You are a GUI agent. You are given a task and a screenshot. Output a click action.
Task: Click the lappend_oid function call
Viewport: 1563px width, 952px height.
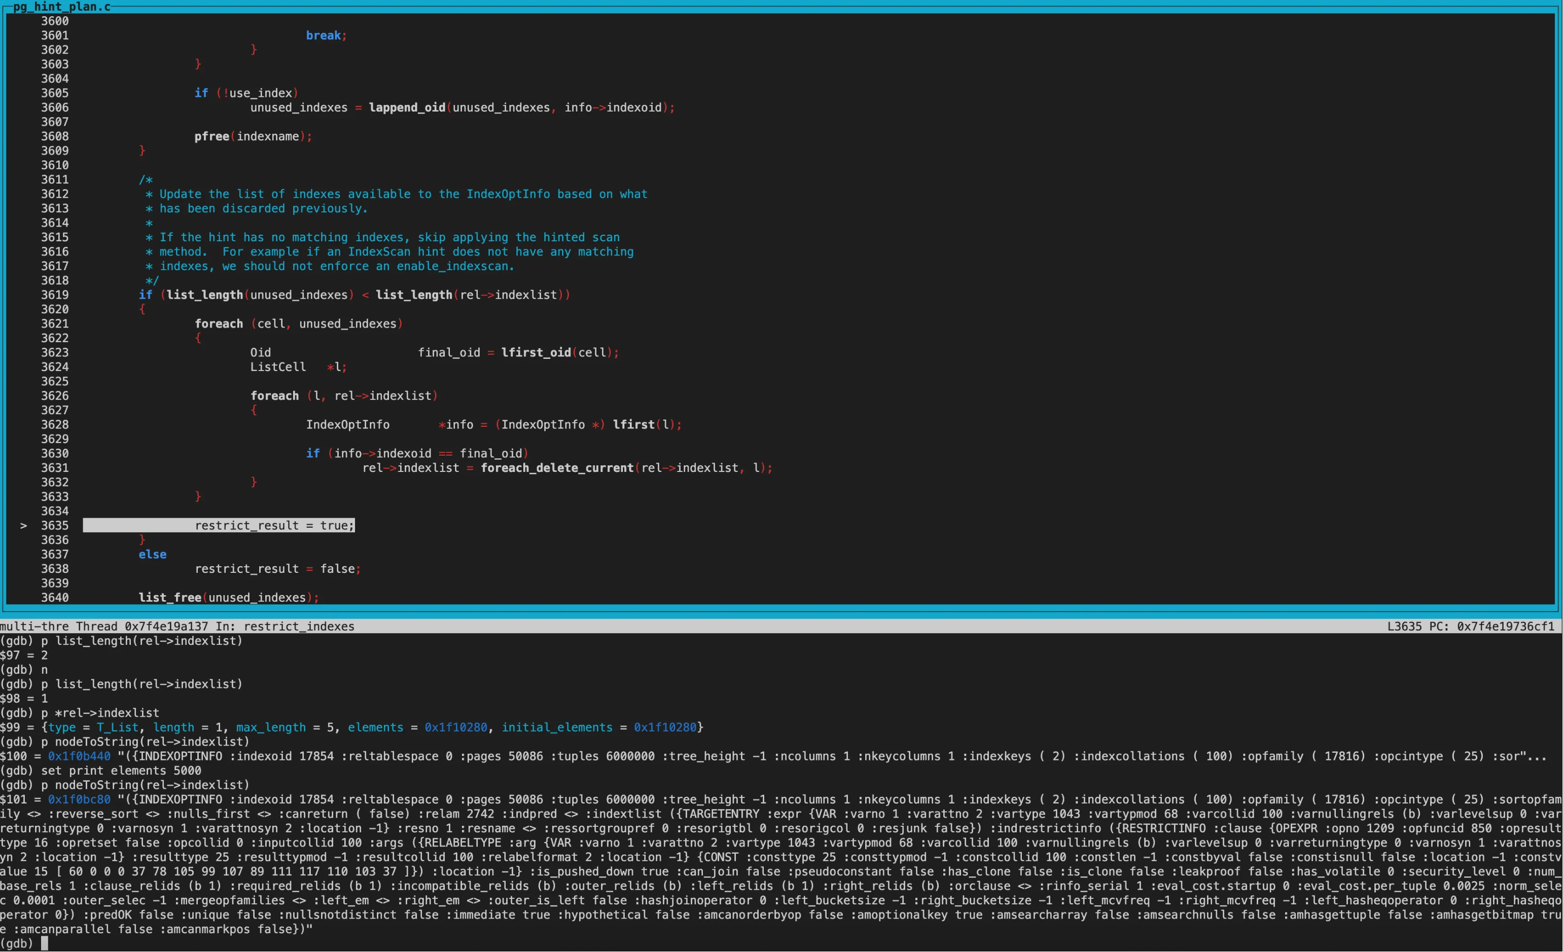coord(407,108)
